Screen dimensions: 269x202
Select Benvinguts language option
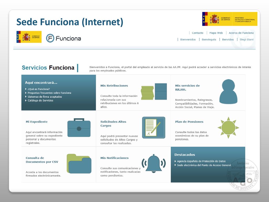tap(209, 39)
